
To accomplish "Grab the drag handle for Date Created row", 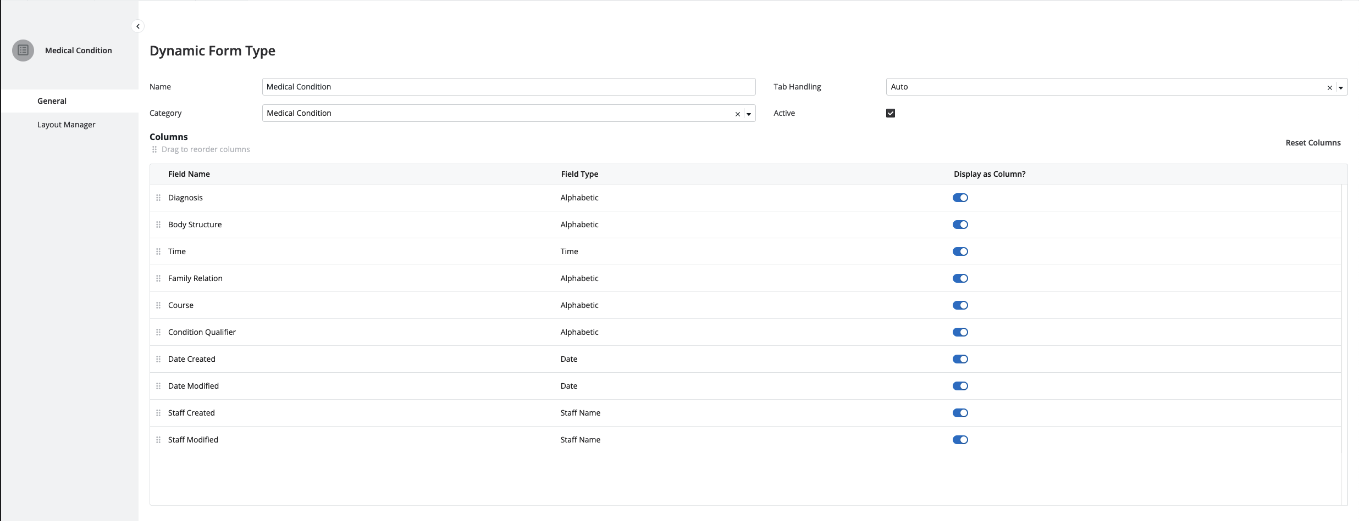I will 158,359.
